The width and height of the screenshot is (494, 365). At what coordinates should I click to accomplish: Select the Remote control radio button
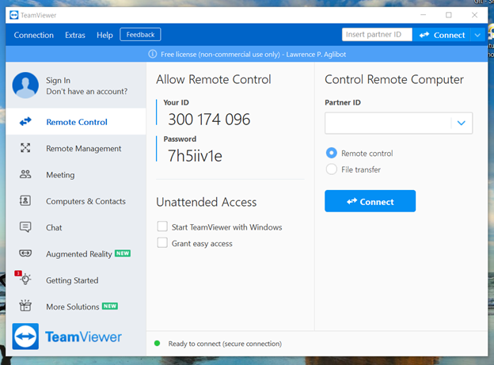(x=332, y=153)
